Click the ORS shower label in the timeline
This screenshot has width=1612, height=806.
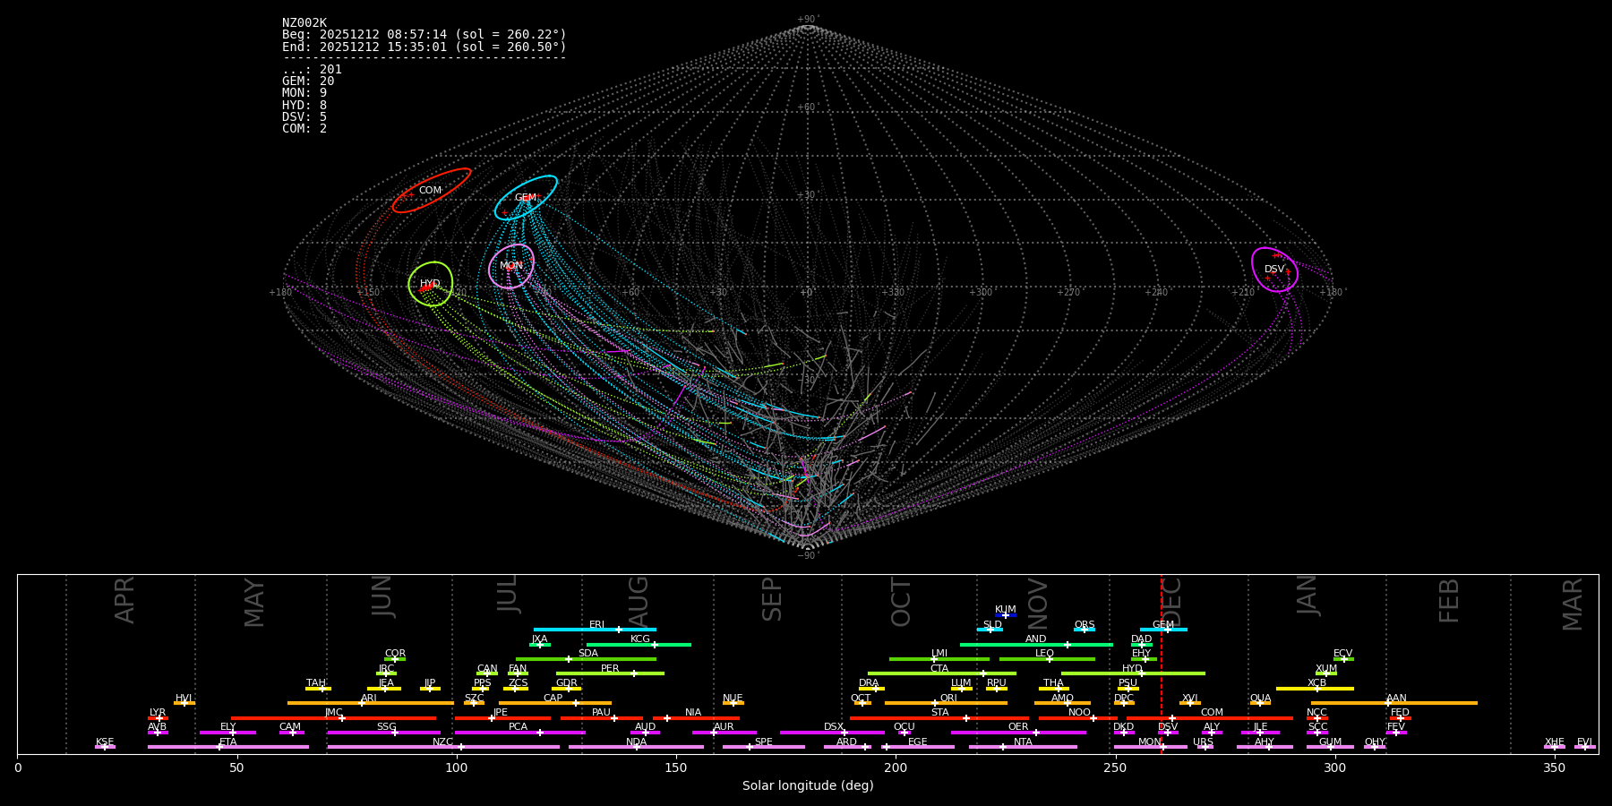[1085, 625]
